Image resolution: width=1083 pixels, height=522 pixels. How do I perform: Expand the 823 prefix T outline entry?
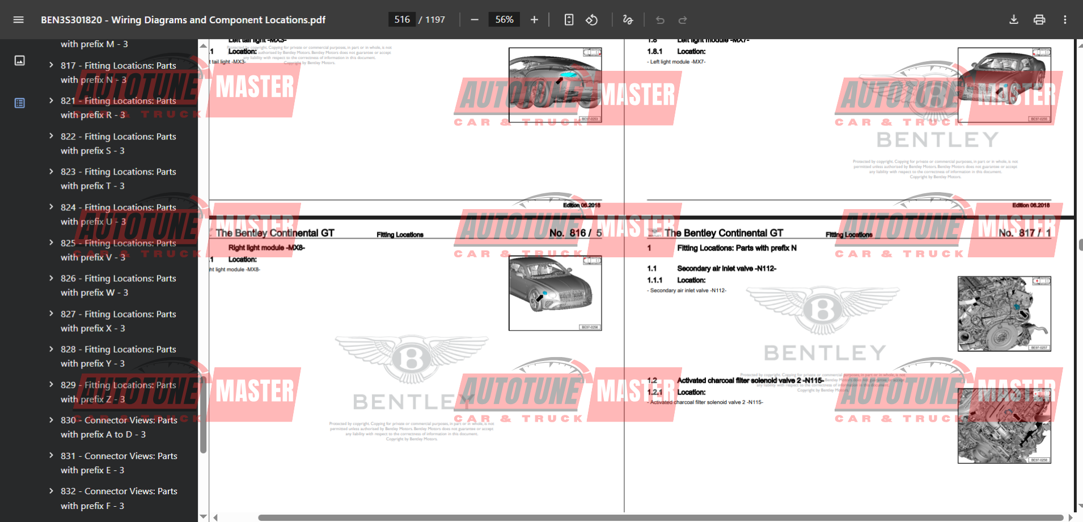tap(51, 172)
